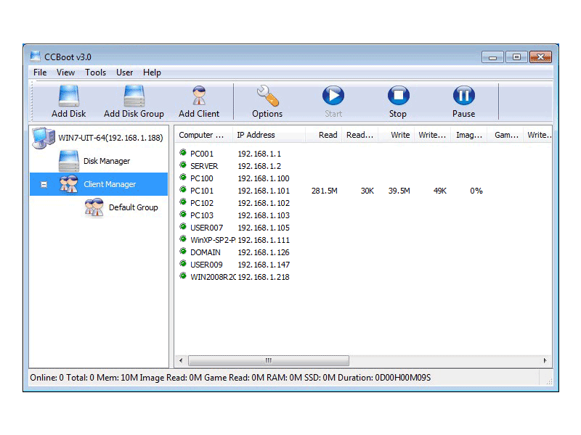Click the Add Disk Group icon
The height and width of the screenshot is (435, 581).
click(134, 96)
